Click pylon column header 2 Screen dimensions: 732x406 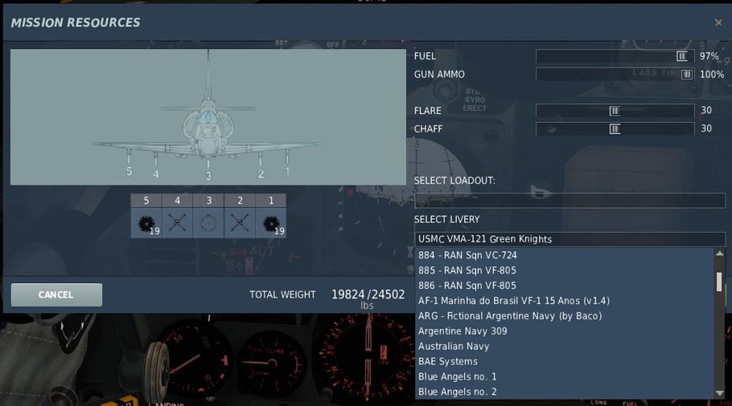[240, 200]
